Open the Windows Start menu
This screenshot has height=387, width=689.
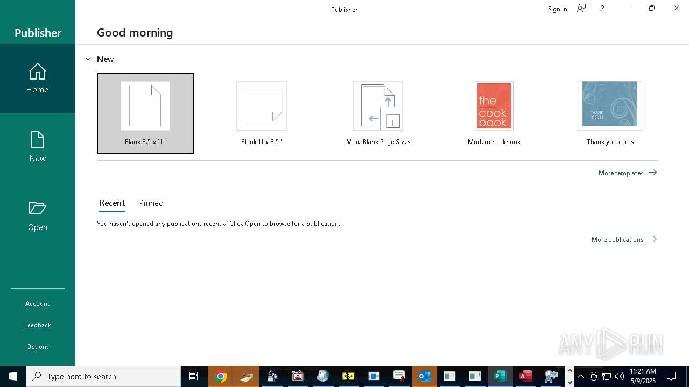[13, 376]
